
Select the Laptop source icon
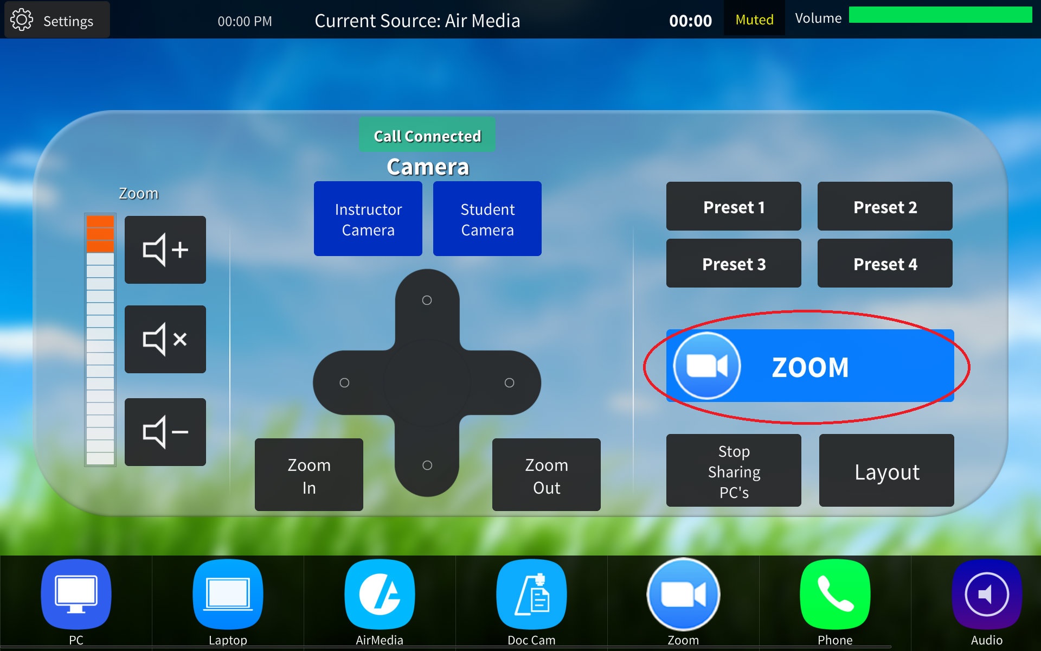[x=228, y=595]
